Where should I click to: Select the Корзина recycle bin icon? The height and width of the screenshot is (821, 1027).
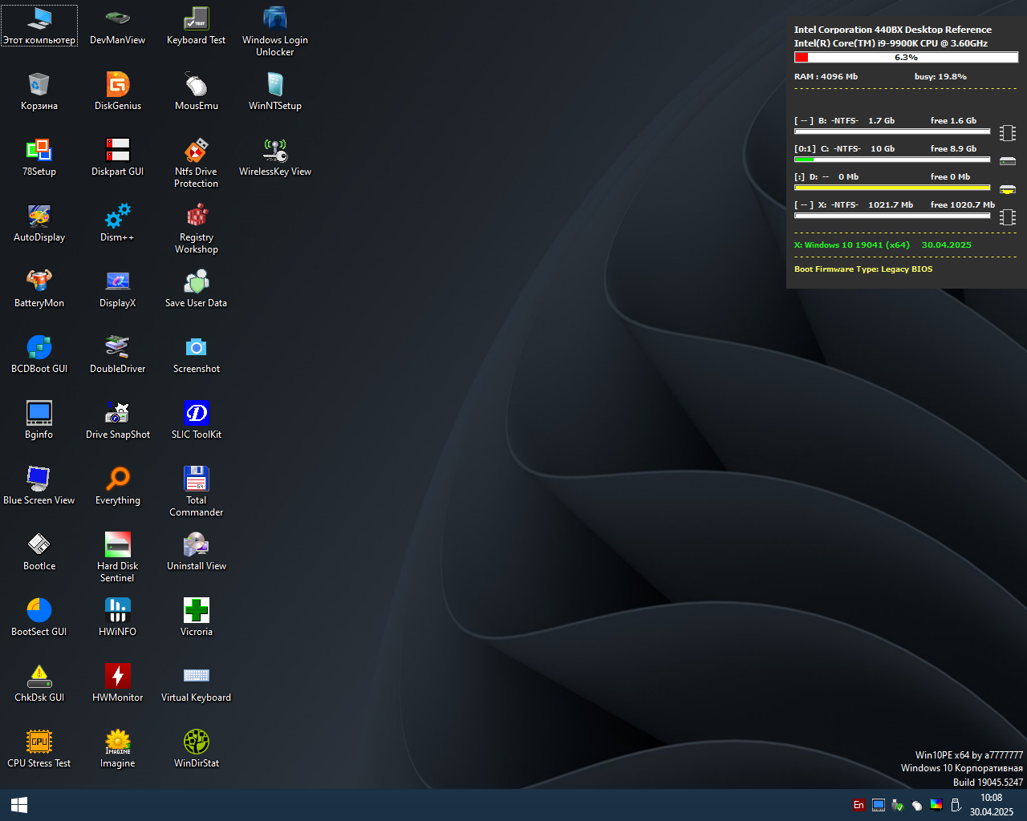point(39,91)
